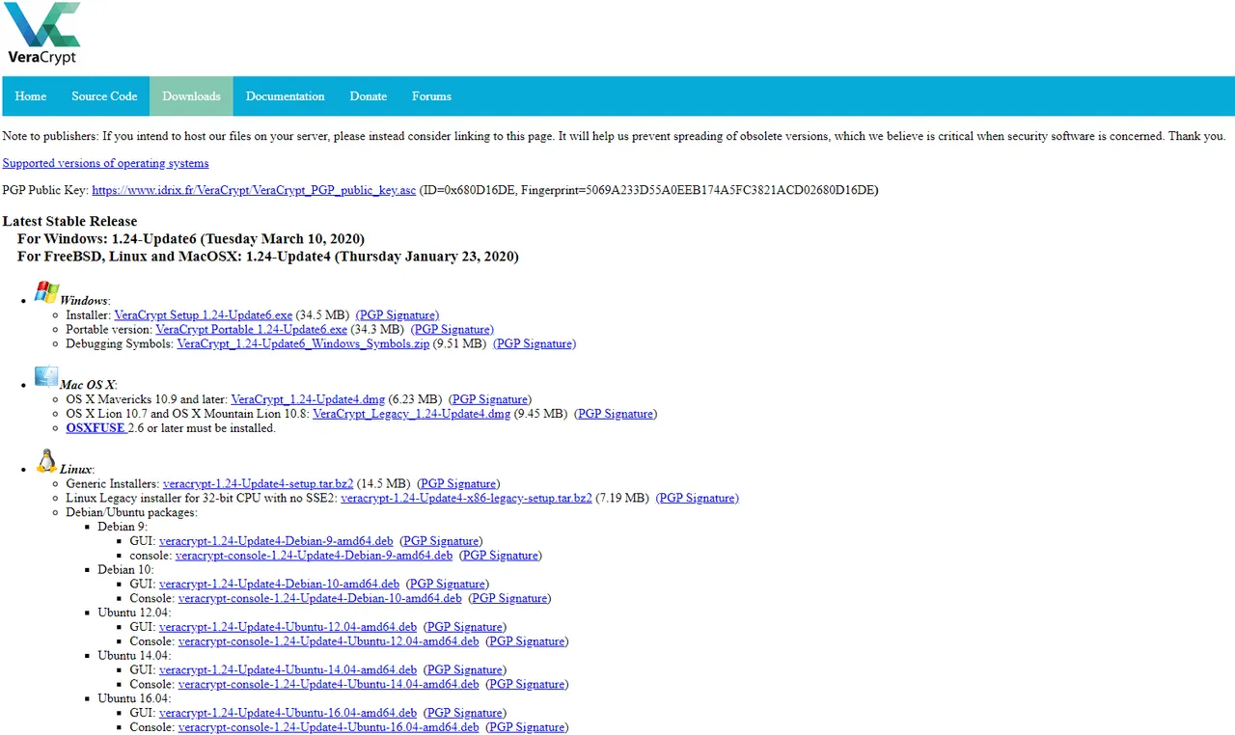
Task: Download Debian 10 GUI amd64 deb
Action: coord(279,584)
